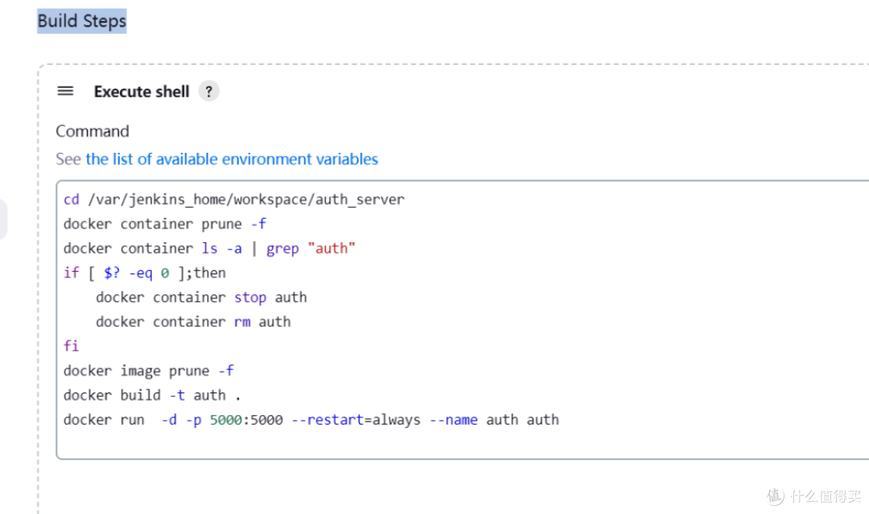Click the 'docker build -t auth .' line
Image resolution: width=869 pixels, height=514 pixels.
coord(152,395)
